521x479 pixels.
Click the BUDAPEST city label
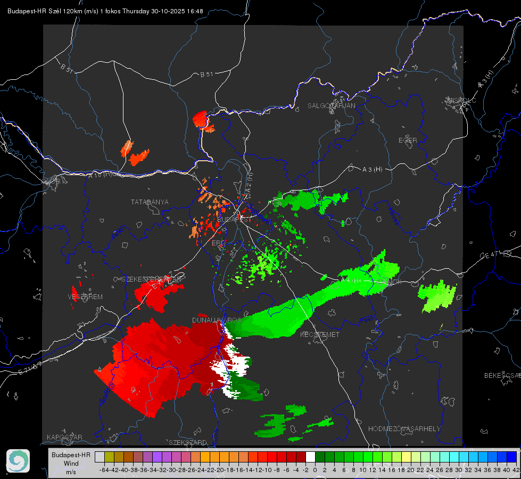(x=234, y=219)
